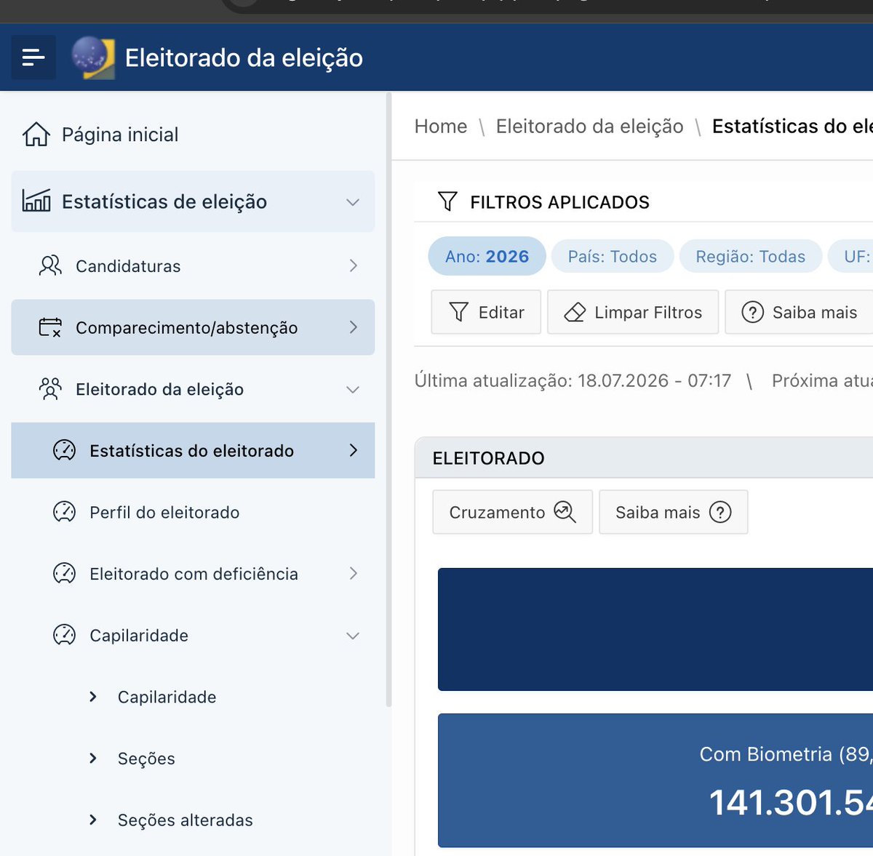The width and height of the screenshot is (873, 856).
Task: Expand Eleitorado com deficiência arrow
Action: (x=354, y=573)
